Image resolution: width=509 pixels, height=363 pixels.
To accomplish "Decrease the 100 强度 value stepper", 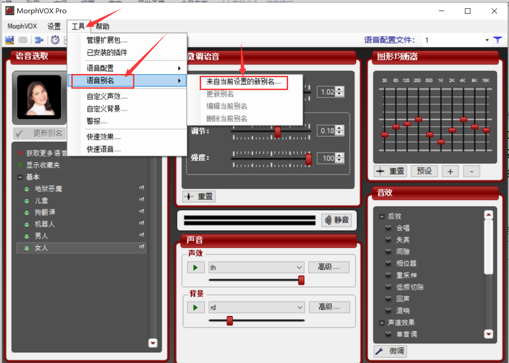I will pyautogui.click(x=340, y=160).
